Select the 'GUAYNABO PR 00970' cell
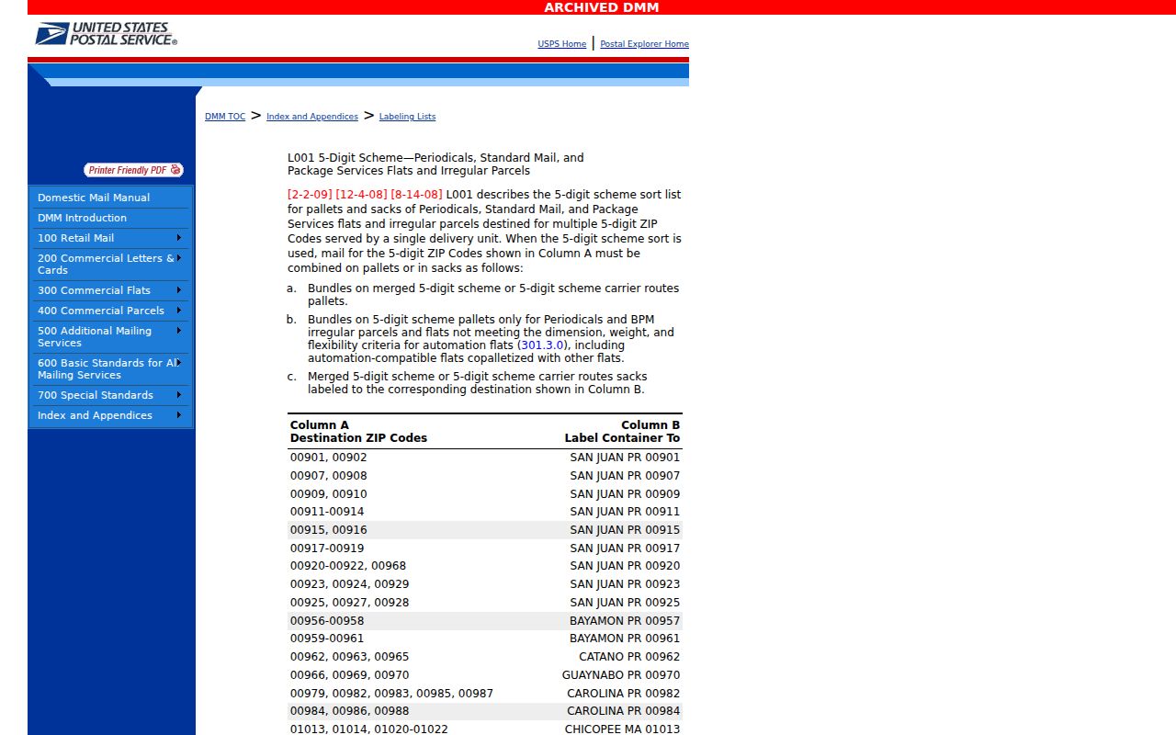This screenshot has width=1176, height=735. 621,675
